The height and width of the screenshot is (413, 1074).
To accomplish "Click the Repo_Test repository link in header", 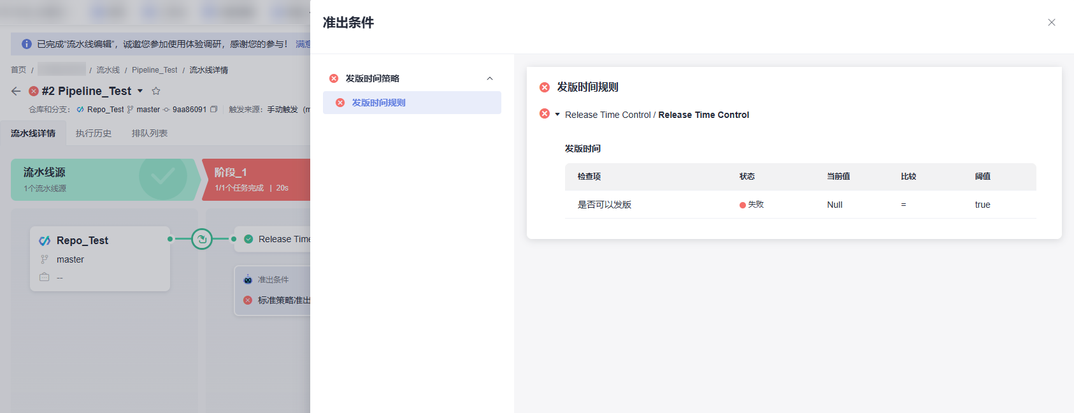I will (x=106, y=110).
